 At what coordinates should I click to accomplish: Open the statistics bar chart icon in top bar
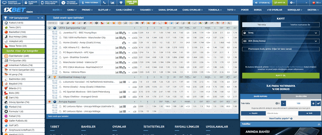112,3
